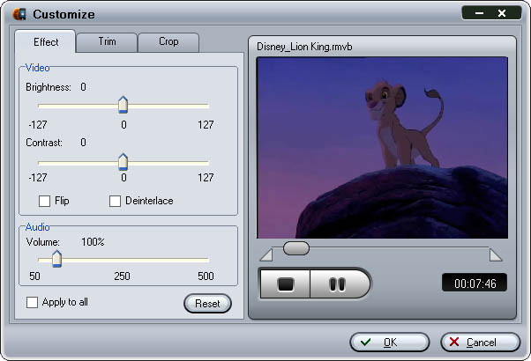Click the 500 volume scale label
Image resolution: width=531 pixels, height=361 pixels.
pos(206,276)
